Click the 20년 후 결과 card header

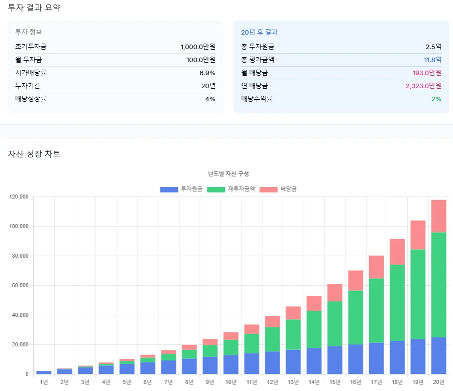pyautogui.click(x=259, y=32)
